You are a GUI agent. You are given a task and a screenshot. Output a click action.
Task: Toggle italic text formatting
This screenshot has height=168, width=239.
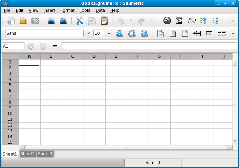click(x=132, y=33)
